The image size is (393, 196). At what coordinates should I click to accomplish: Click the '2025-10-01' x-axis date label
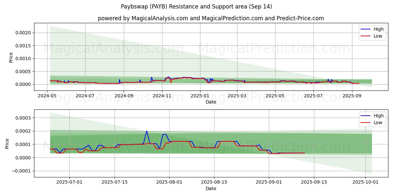(366, 183)
